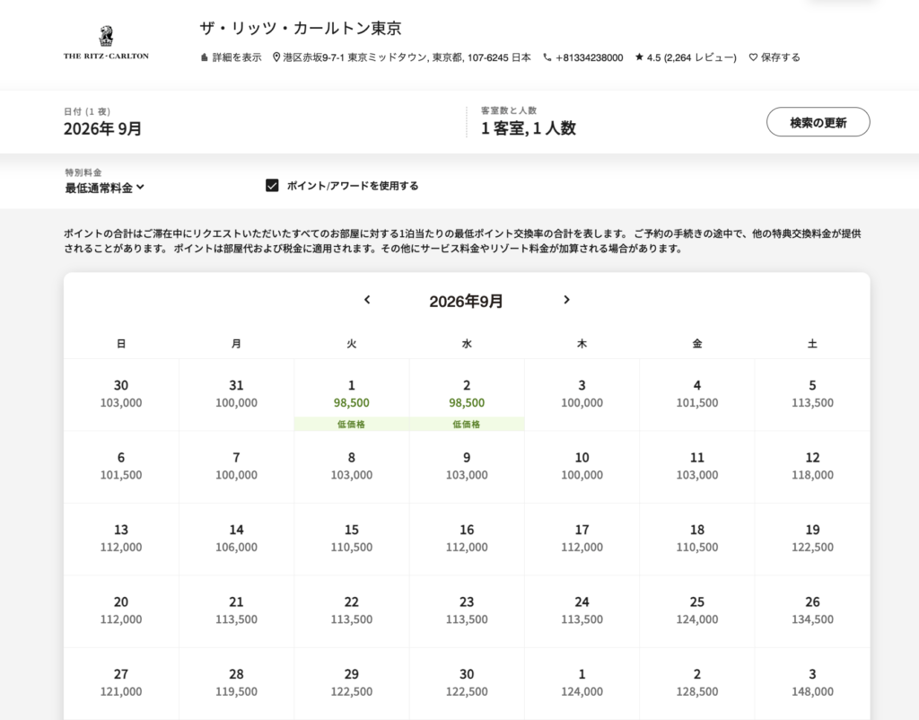Go to previous month with left arrow

[x=367, y=300]
